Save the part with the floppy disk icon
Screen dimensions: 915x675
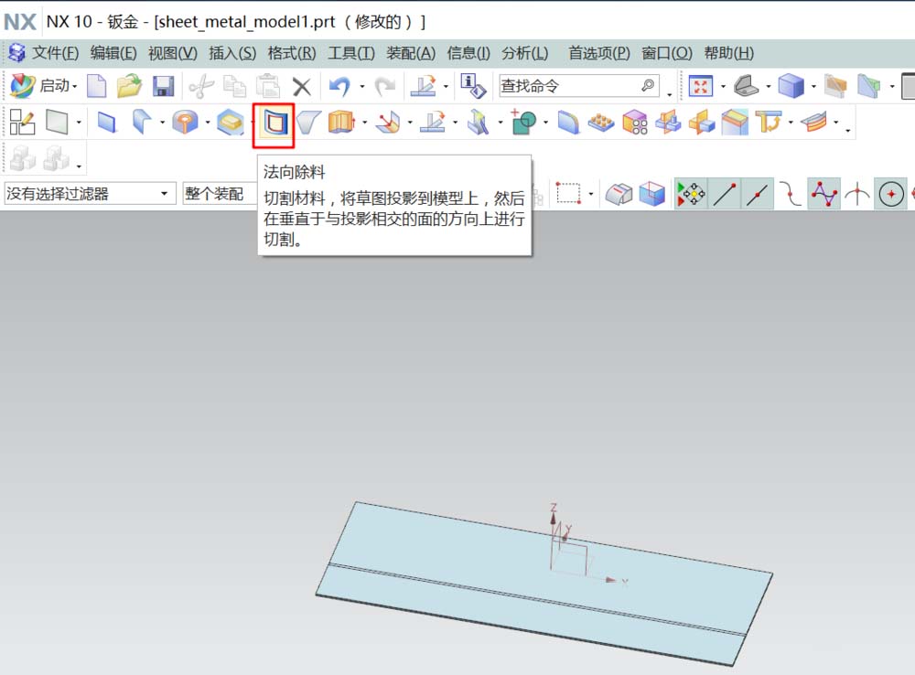click(164, 86)
